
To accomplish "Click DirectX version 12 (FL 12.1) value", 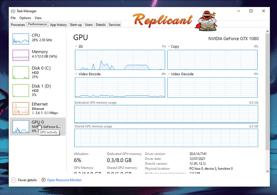I will pos(198,164).
